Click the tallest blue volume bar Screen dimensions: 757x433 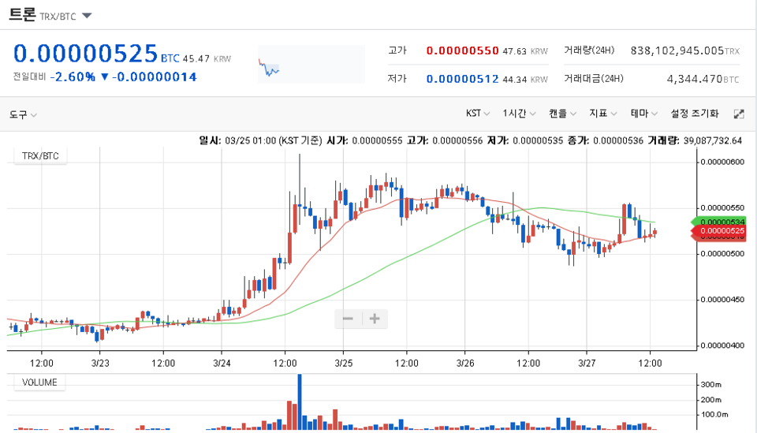(x=300, y=401)
